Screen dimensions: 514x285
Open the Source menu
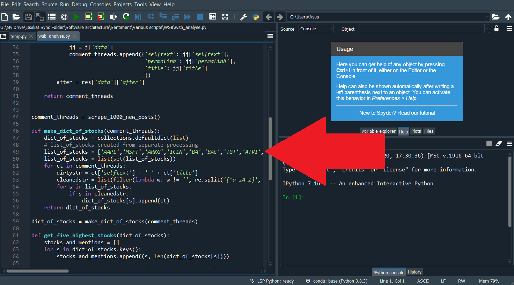(x=49, y=5)
